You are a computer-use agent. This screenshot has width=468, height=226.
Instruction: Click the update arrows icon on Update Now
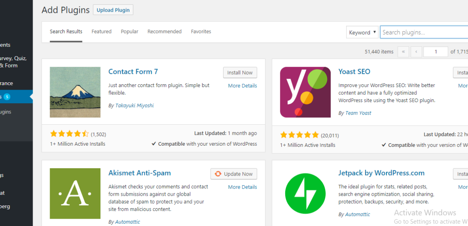click(218, 174)
